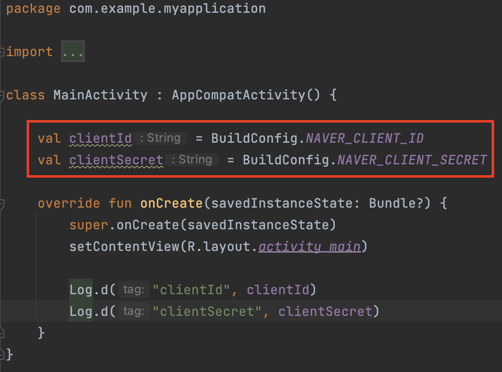Expand the folded import '...' block
502x372 pixels.
click(x=73, y=52)
